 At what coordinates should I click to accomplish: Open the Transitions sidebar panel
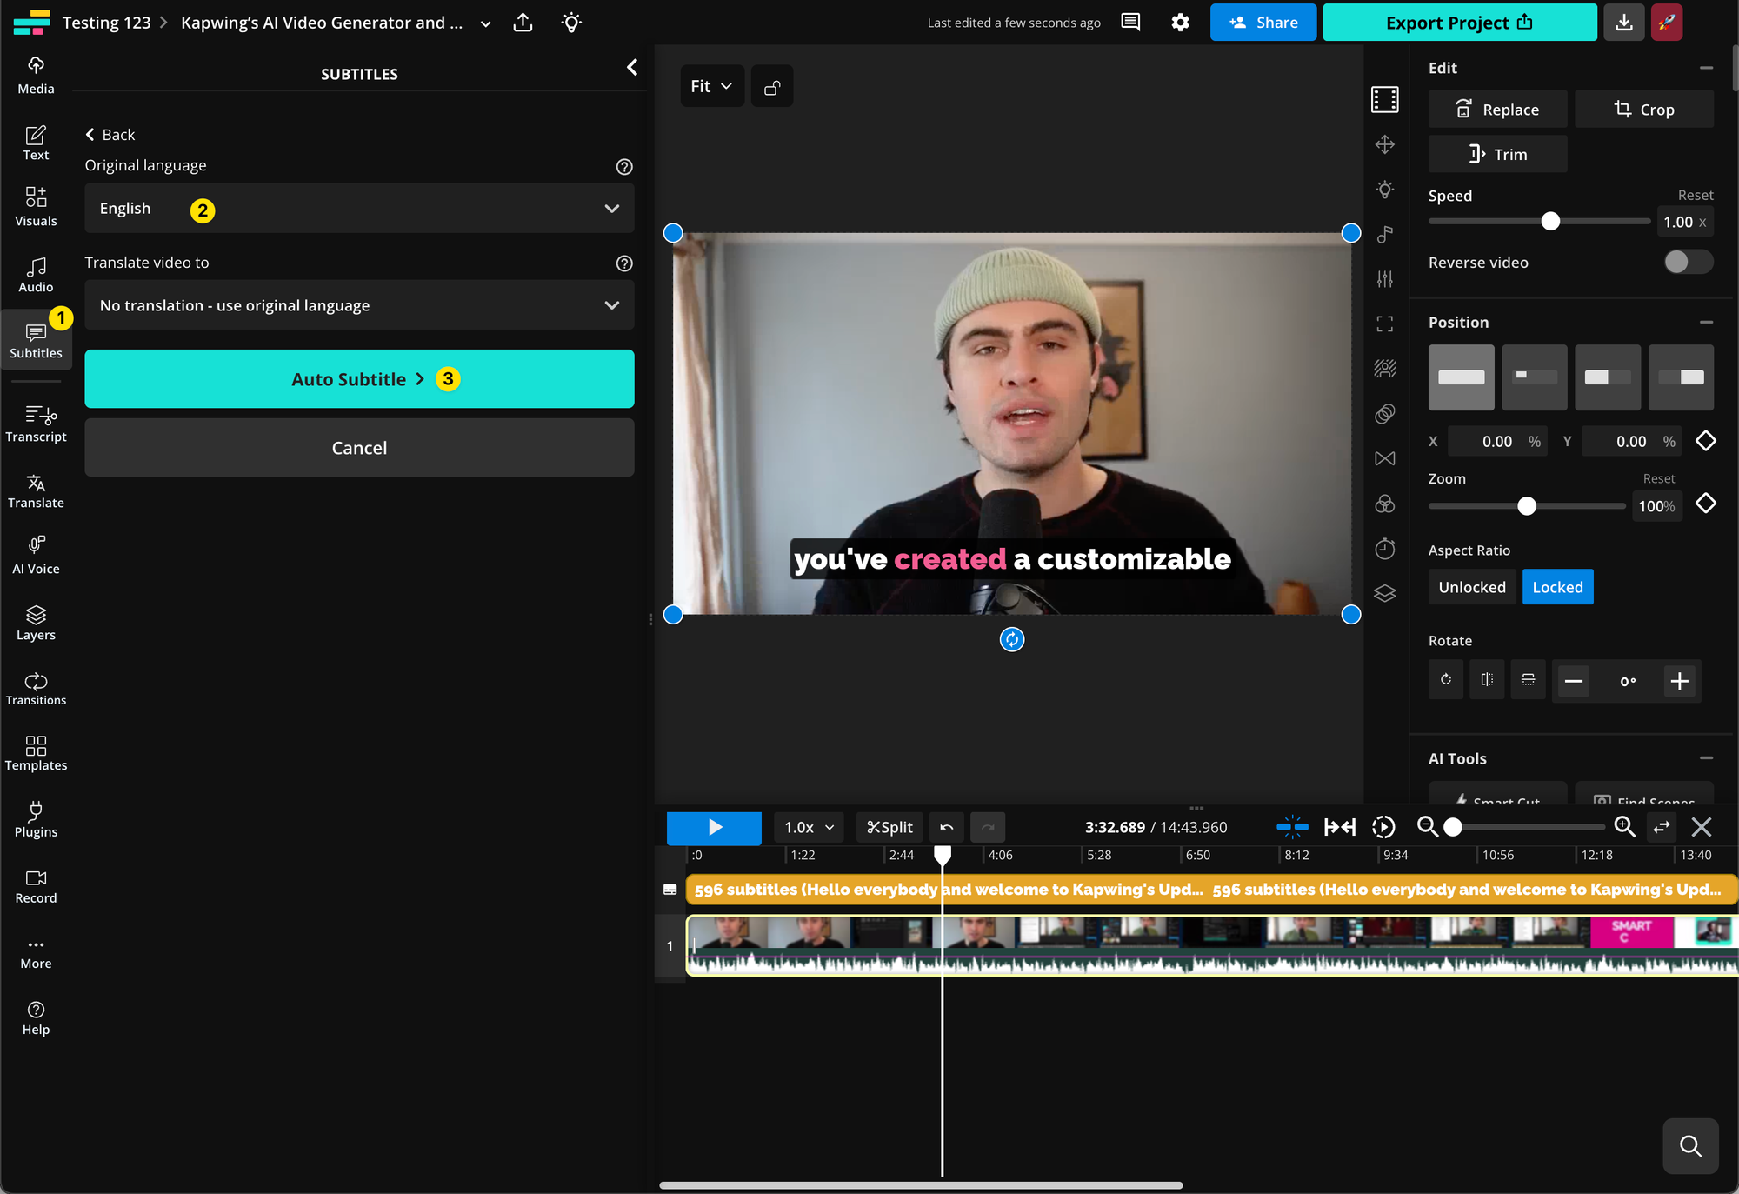[x=36, y=688]
